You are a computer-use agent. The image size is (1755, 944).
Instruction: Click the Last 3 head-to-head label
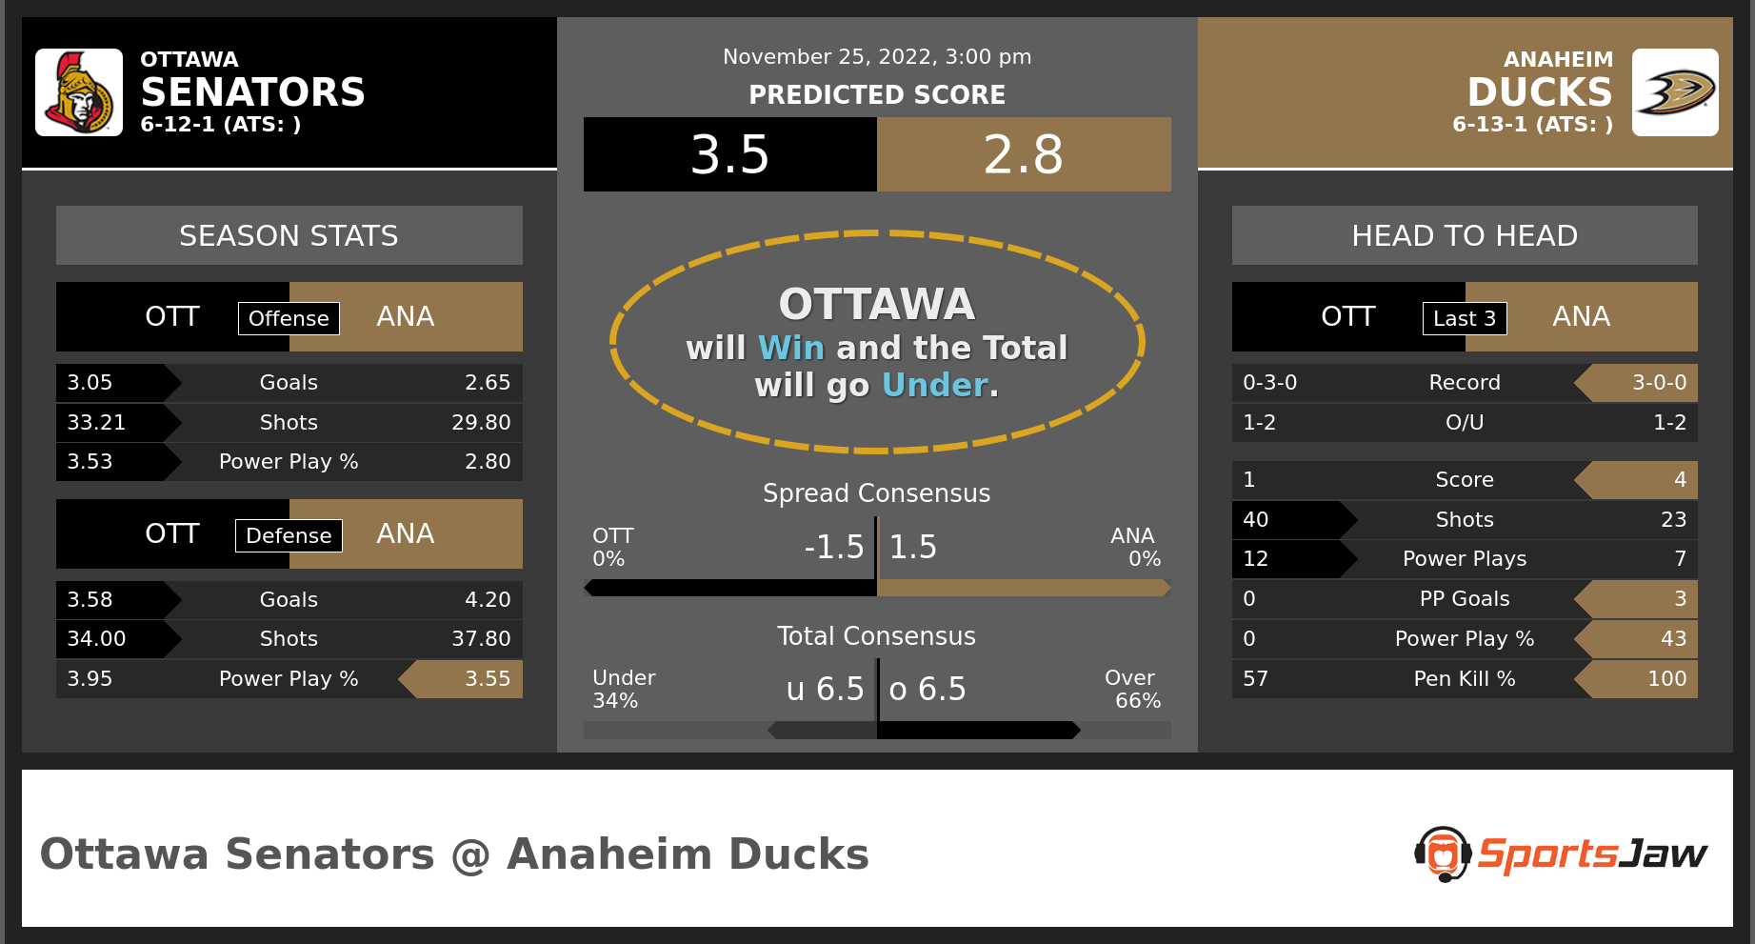[x=1465, y=318]
